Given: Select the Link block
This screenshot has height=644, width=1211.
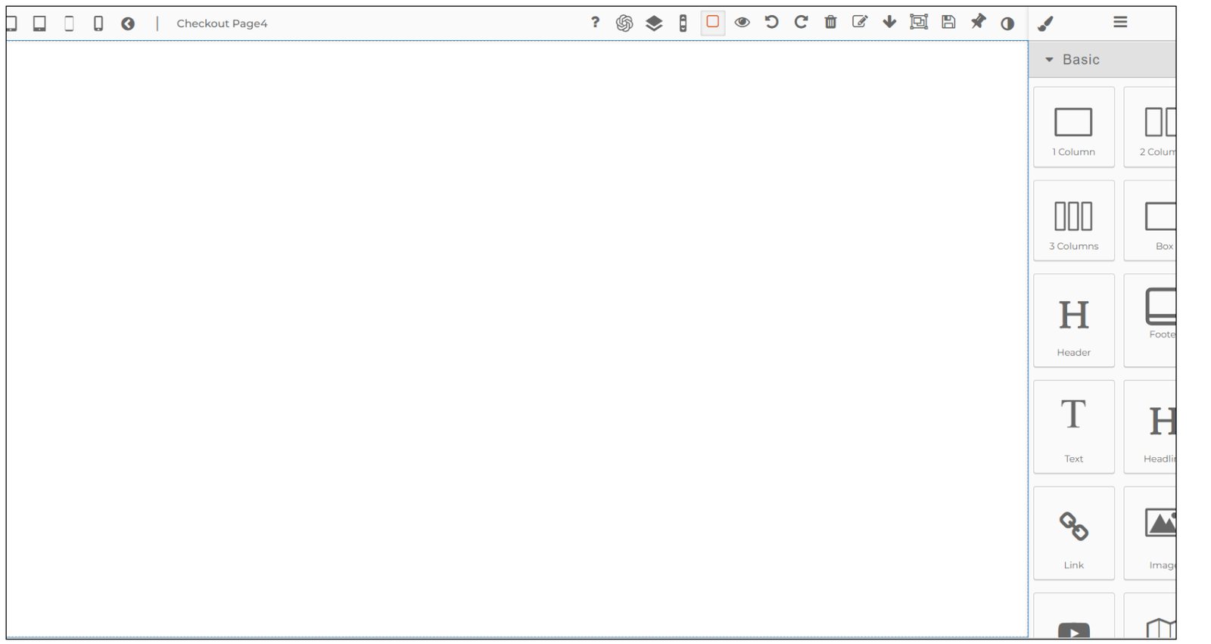Looking at the screenshot, I should [1073, 534].
